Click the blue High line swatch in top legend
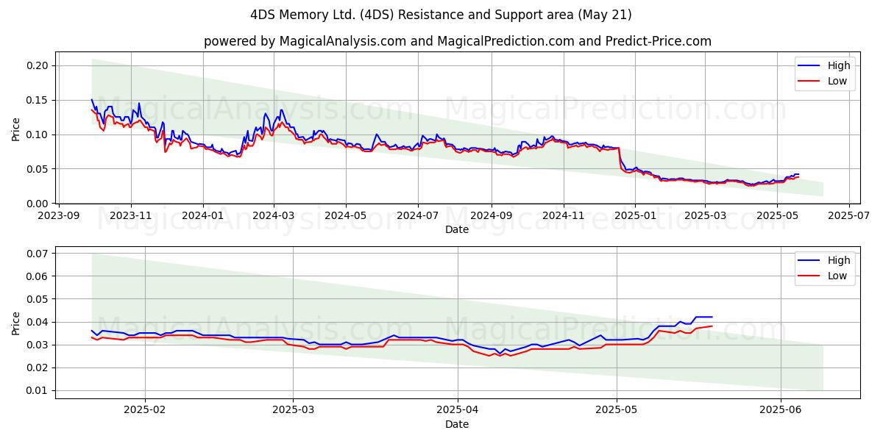This screenshot has height=441, width=883. [810, 66]
